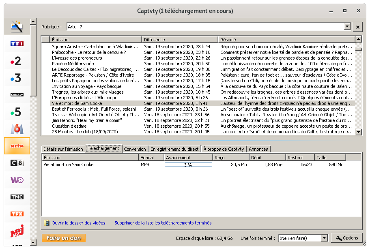370x250 pixels.
Task: Click the Avancement column header
Action: 189,157
